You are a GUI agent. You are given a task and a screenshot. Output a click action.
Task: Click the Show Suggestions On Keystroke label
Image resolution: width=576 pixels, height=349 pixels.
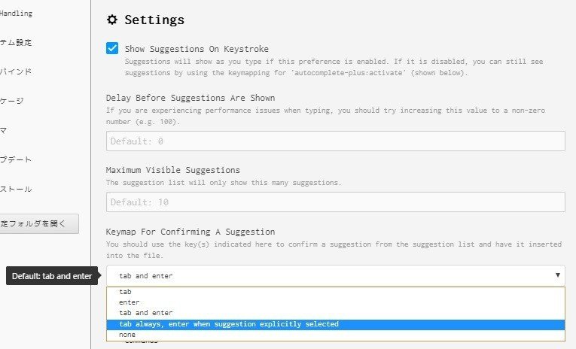197,49
